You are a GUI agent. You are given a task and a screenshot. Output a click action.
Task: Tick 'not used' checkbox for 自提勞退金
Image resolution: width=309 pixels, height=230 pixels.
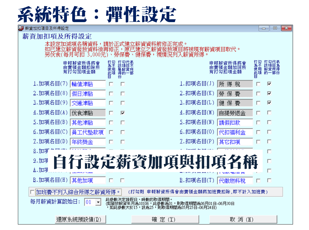tap(258, 113)
